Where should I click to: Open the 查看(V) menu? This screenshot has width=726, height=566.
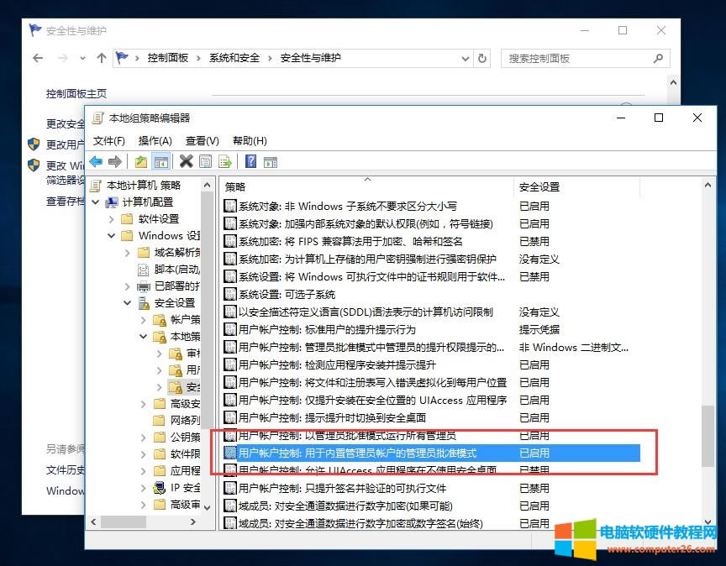(200, 140)
